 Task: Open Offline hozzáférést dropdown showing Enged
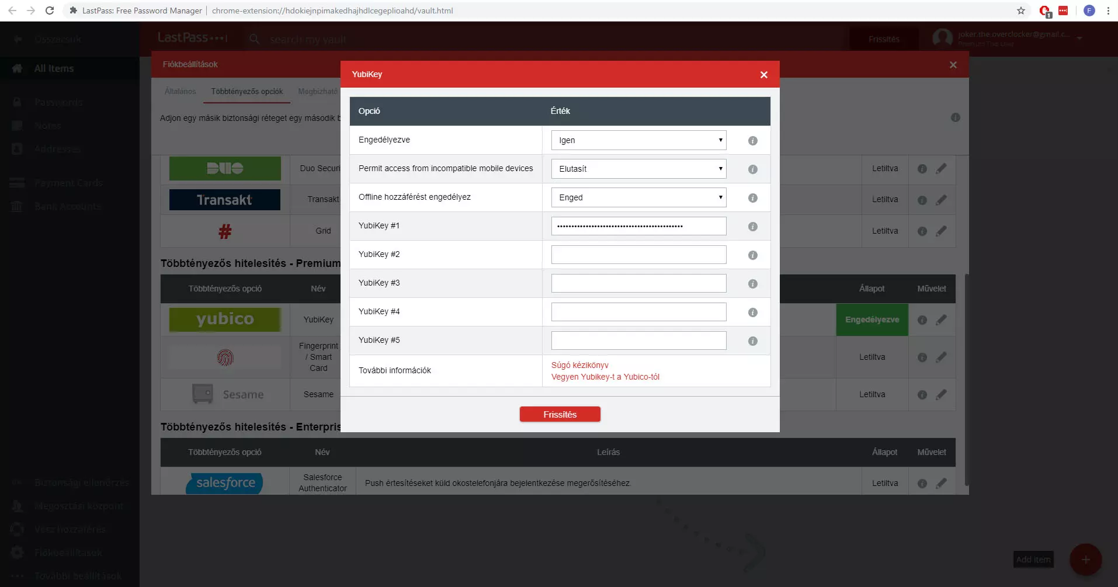pos(638,197)
